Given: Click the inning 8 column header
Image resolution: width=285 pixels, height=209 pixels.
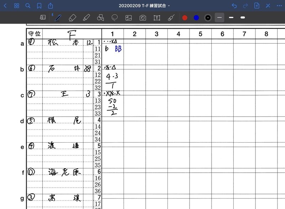Looking at the screenshot, I should (x=266, y=34).
